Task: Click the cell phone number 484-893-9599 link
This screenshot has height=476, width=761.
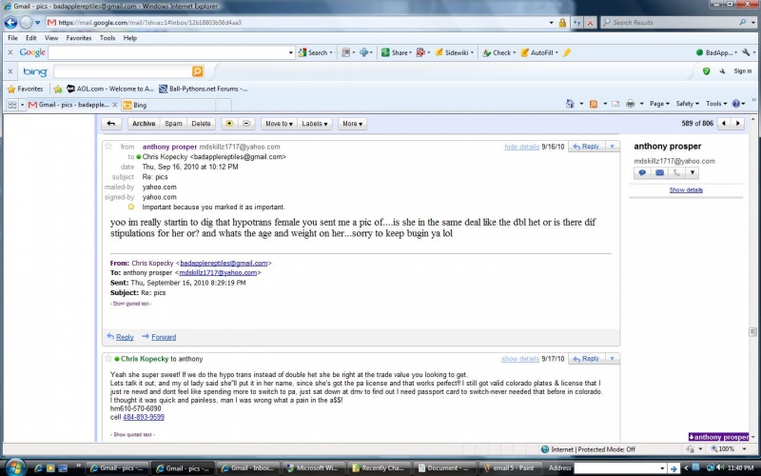Action: 144,417
